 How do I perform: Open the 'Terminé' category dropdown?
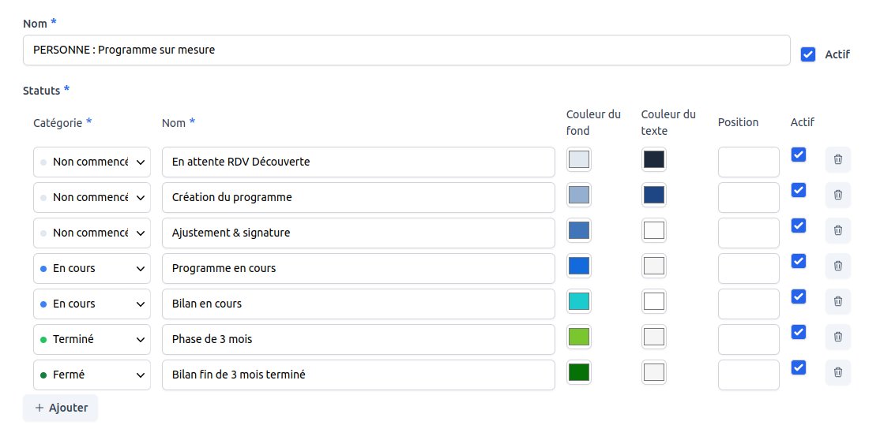[x=92, y=339]
